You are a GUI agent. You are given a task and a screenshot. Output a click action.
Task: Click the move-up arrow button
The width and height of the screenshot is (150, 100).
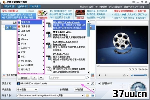[x=34, y=78]
